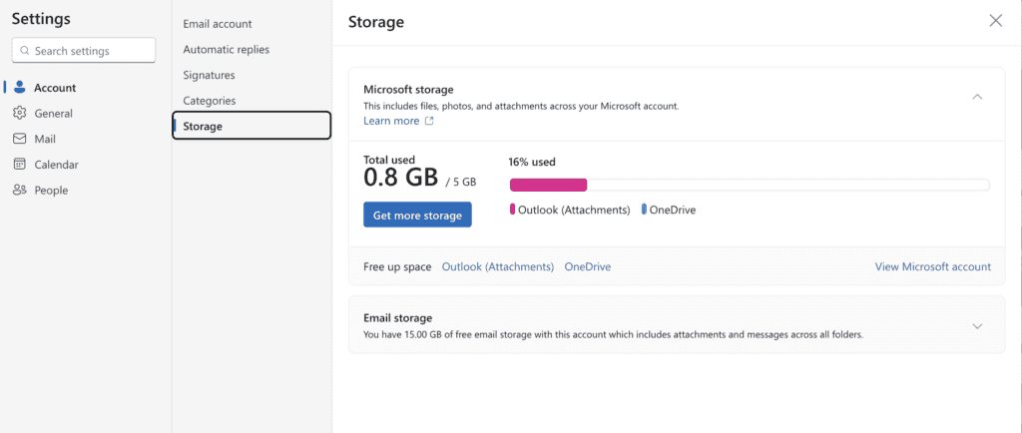Click the Get more storage button
This screenshot has width=1022, height=433.
click(417, 215)
